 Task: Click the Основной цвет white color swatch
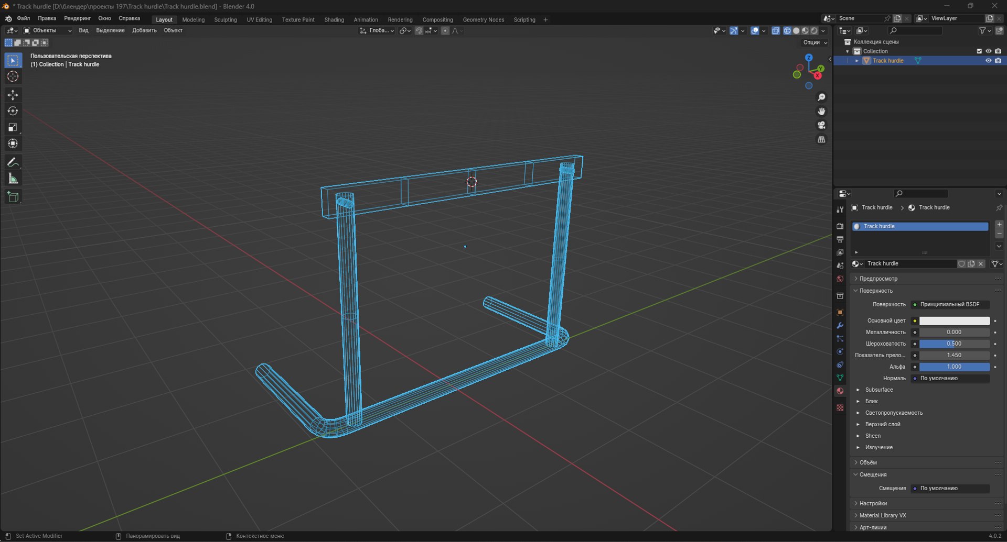[954, 320]
